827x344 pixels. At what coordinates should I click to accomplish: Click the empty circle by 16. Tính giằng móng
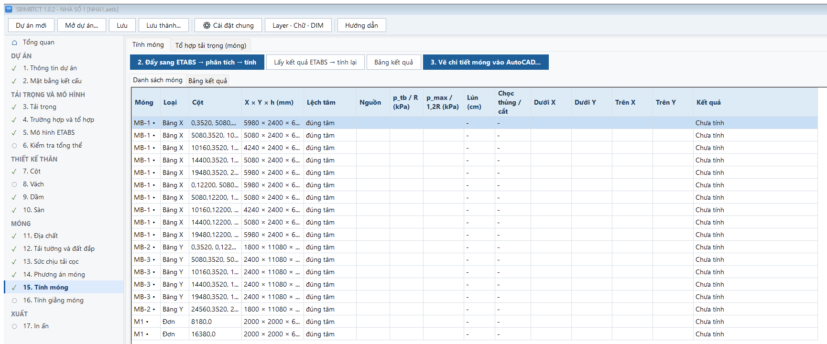(14, 301)
